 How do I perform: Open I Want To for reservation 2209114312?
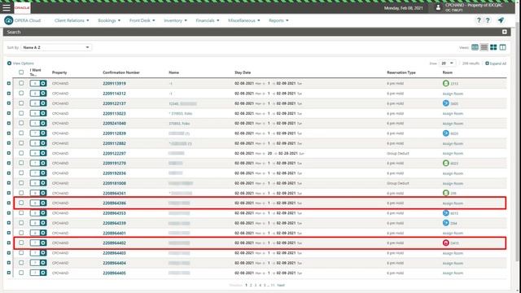pos(38,94)
